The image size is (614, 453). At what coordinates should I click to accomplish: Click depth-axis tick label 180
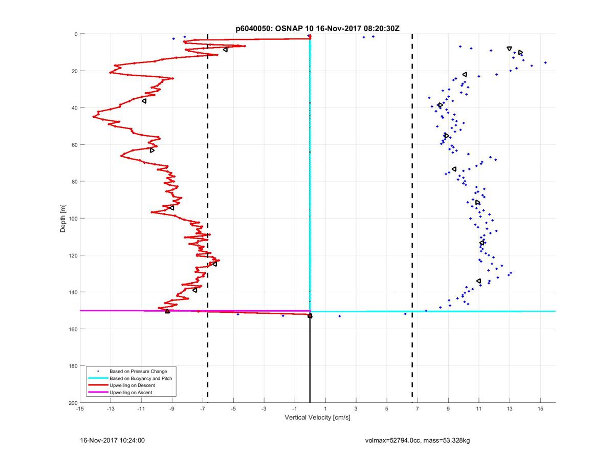[73, 366]
